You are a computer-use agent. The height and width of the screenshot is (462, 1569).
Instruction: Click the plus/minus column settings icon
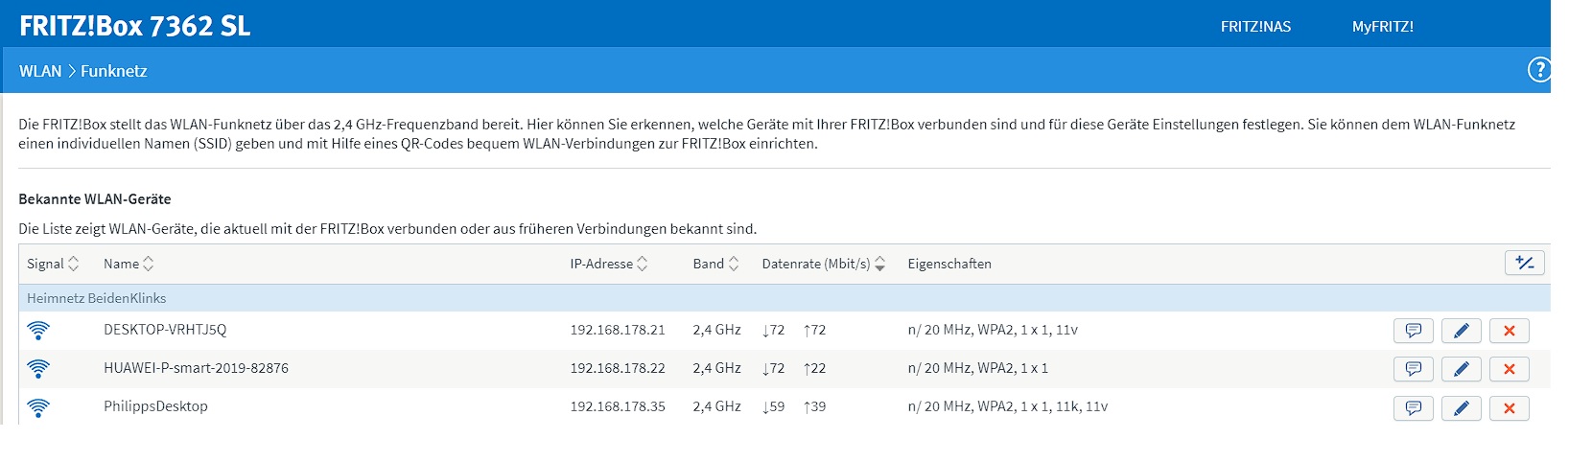[x=1524, y=263]
